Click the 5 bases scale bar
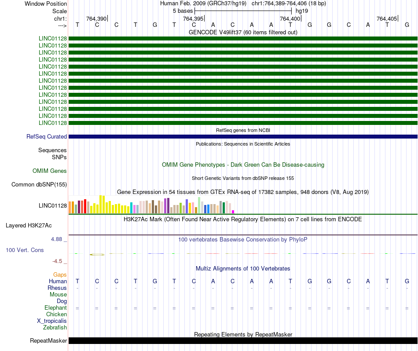 point(243,11)
